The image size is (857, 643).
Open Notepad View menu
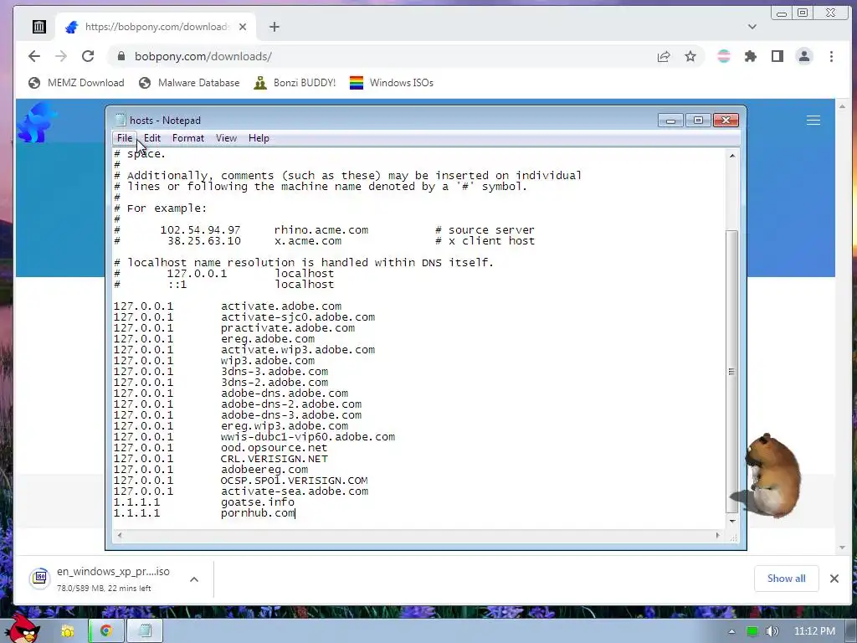[226, 138]
